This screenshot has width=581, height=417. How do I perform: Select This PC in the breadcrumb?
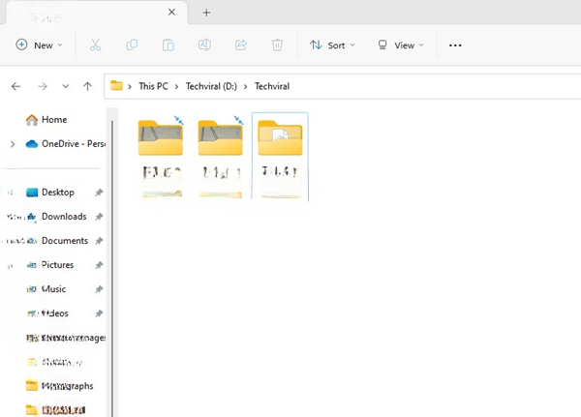153,86
